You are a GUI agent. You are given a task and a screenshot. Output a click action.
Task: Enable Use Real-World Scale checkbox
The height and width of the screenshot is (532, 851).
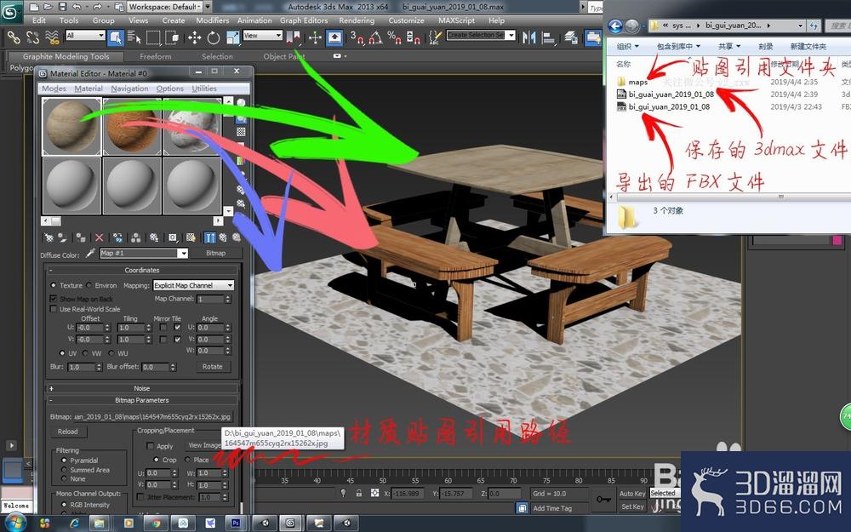[x=53, y=309]
